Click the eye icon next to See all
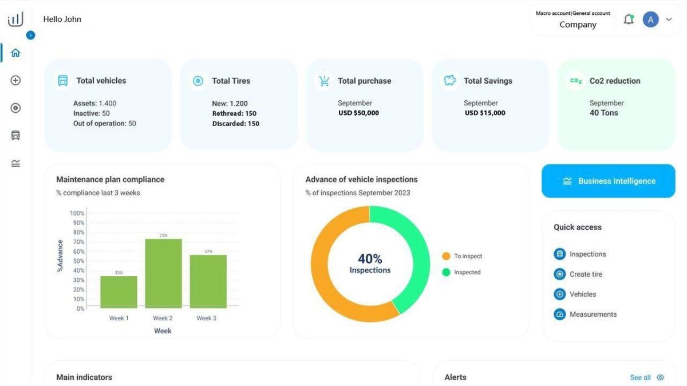Screen dimensions: 687x386 (x=660, y=377)
